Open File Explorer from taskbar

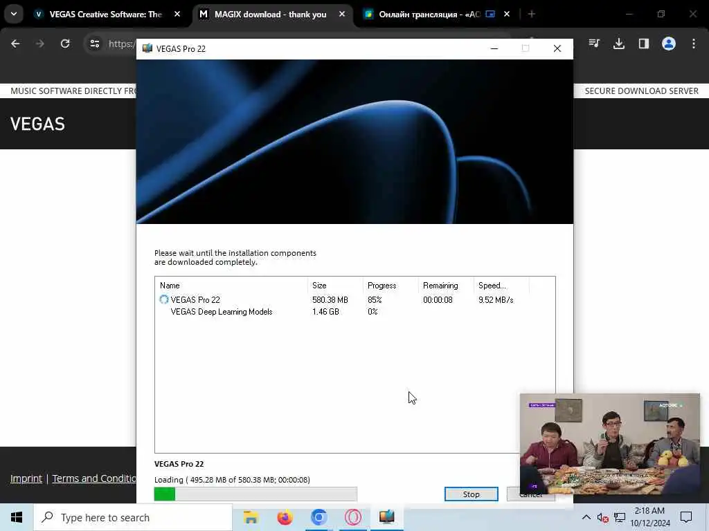pyautogui.click(x=251, y=517)
